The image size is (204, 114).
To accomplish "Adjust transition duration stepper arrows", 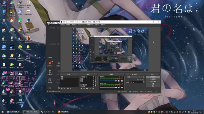I will 144,82.
